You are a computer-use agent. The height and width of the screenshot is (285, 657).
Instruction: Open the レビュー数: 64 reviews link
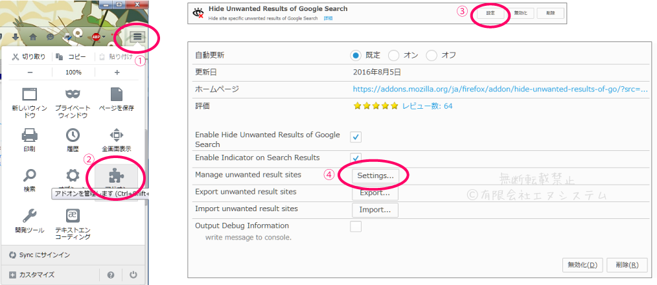428,106
